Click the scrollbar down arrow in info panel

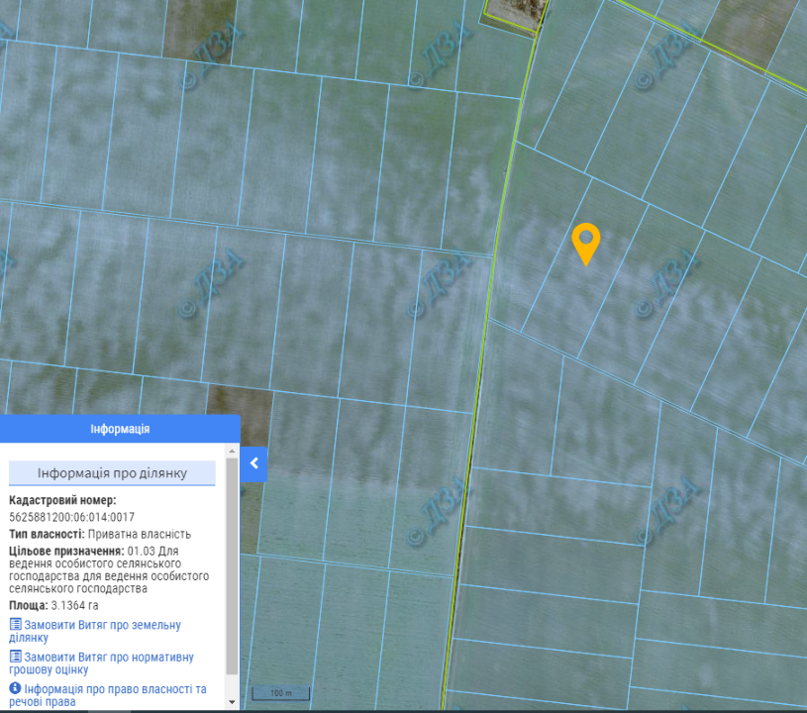point(232,702)
